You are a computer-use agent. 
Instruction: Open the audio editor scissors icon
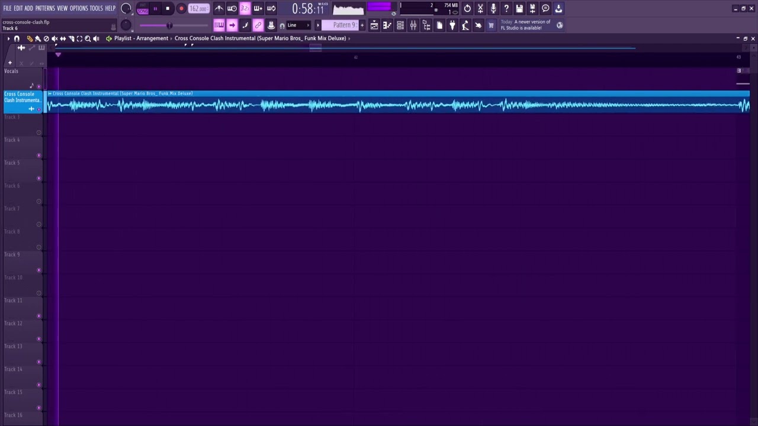(x=480, y=8)
